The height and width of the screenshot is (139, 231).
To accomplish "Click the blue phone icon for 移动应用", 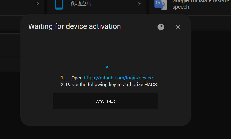I will pyautogui.click(x=59, y=4).
